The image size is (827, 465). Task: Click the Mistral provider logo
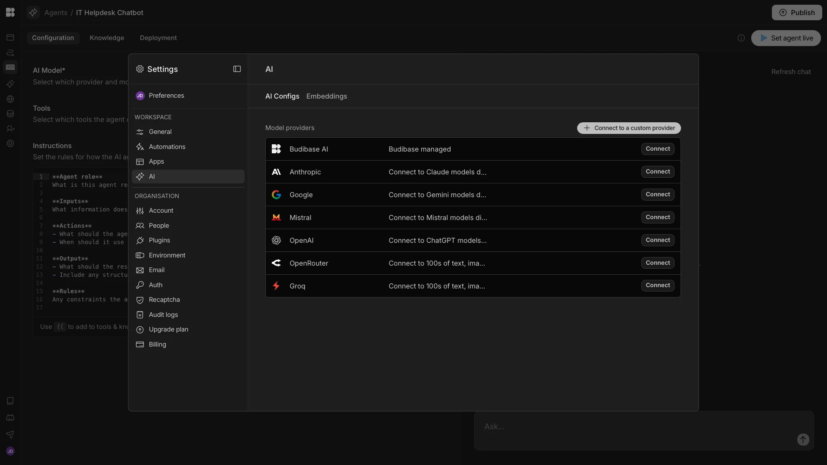tap(277, 217)
